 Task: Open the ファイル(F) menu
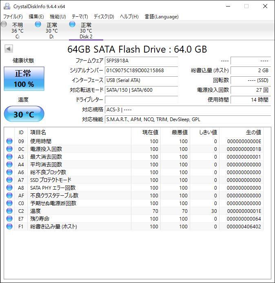click(13, 17)
